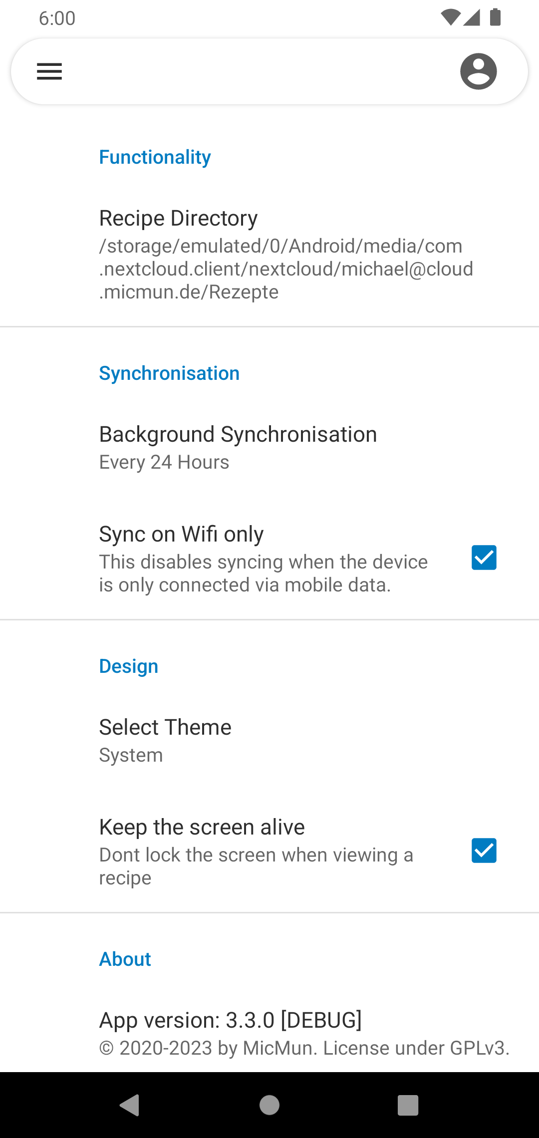Tap the 6:00 clock in status bar

[x=57, y=18]
